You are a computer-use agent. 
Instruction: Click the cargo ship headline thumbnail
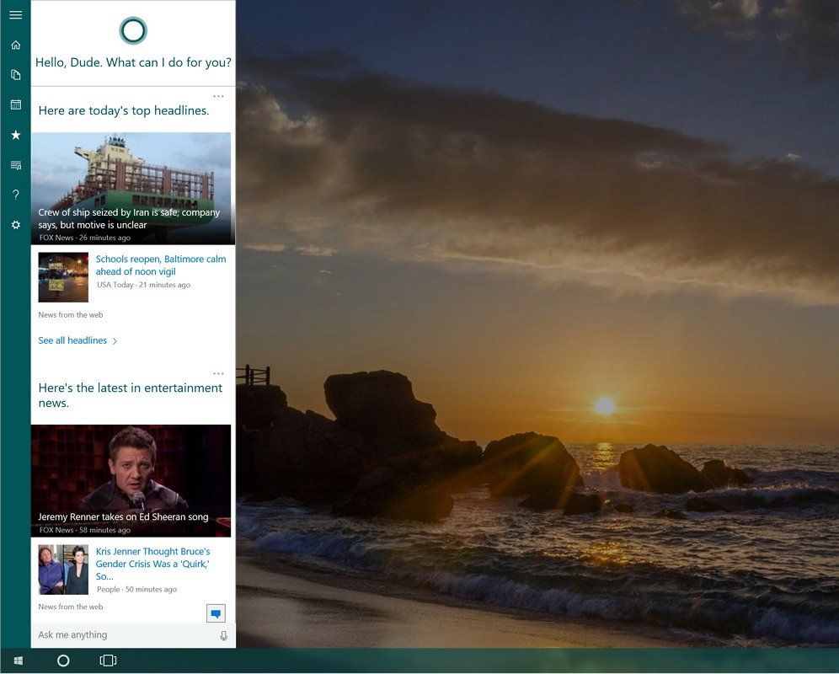click(x=131, y=185)
